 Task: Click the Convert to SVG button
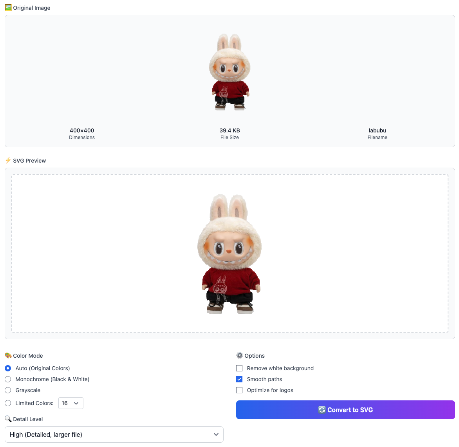[x=345, y=410]
